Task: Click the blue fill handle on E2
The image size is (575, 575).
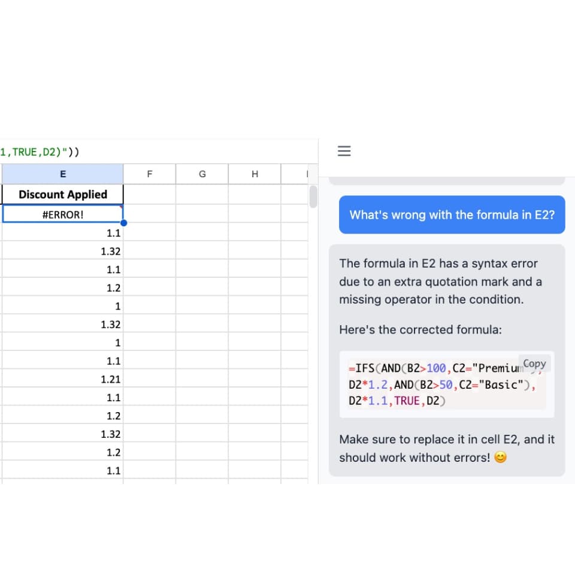Action: tap(123, 223)
